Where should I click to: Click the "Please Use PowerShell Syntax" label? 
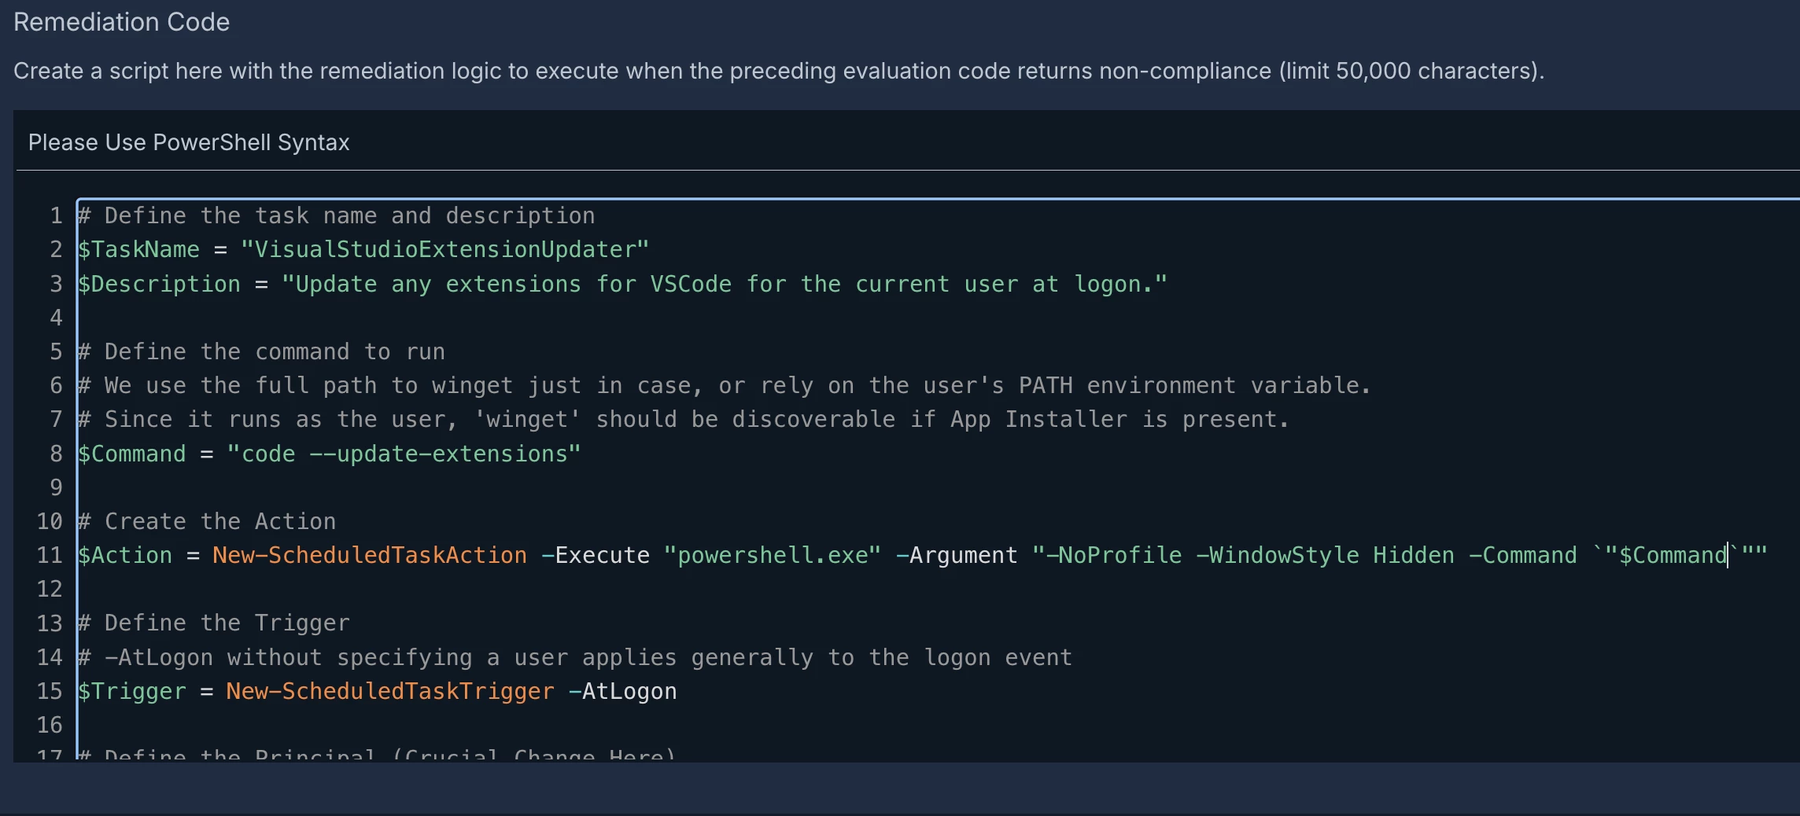pos(189,142)
